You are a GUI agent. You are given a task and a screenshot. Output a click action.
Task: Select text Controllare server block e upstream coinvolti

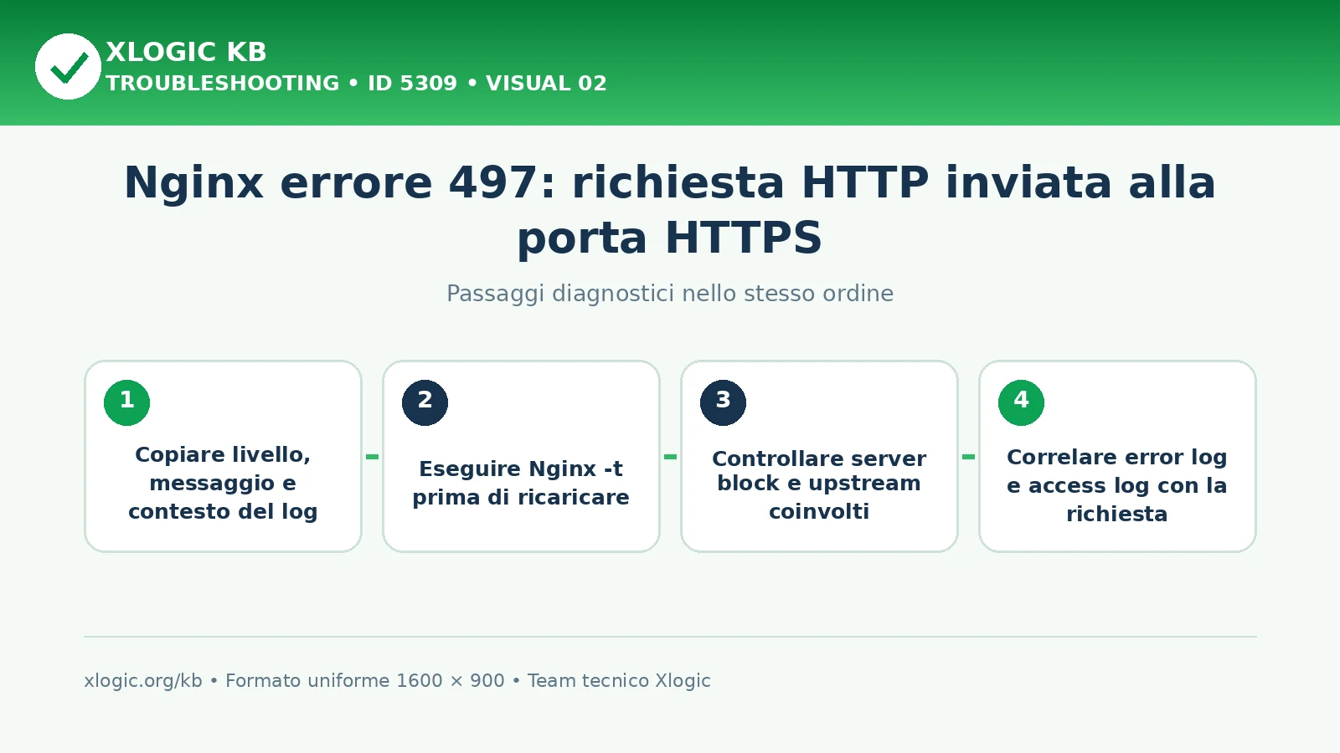(x=819, y=484)
